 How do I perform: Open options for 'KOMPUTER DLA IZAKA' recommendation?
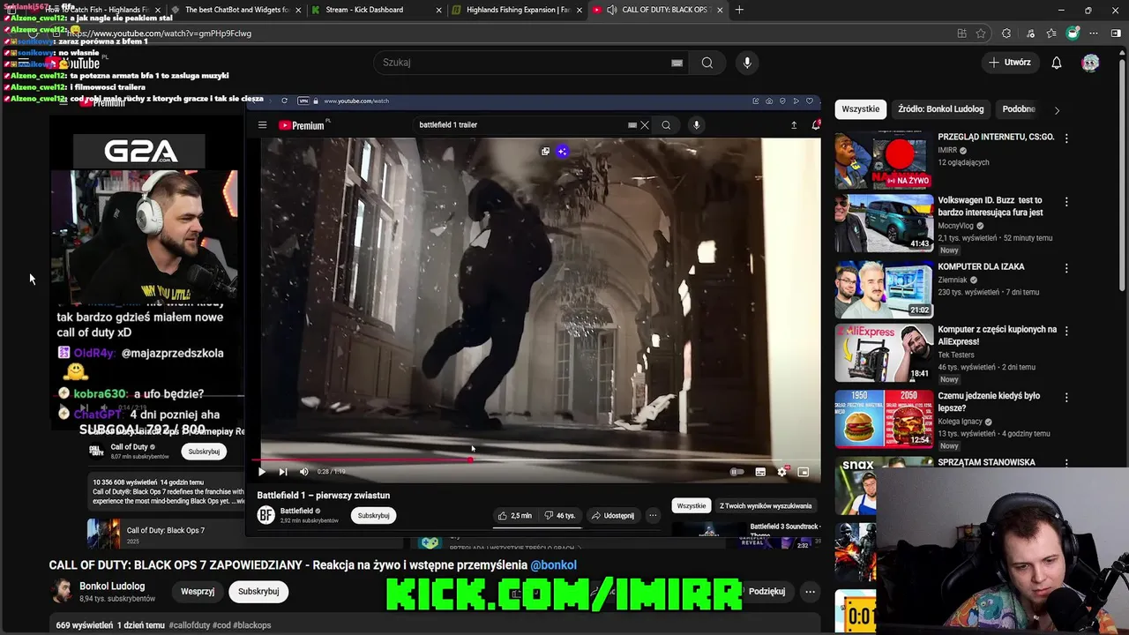(1066, 268)
